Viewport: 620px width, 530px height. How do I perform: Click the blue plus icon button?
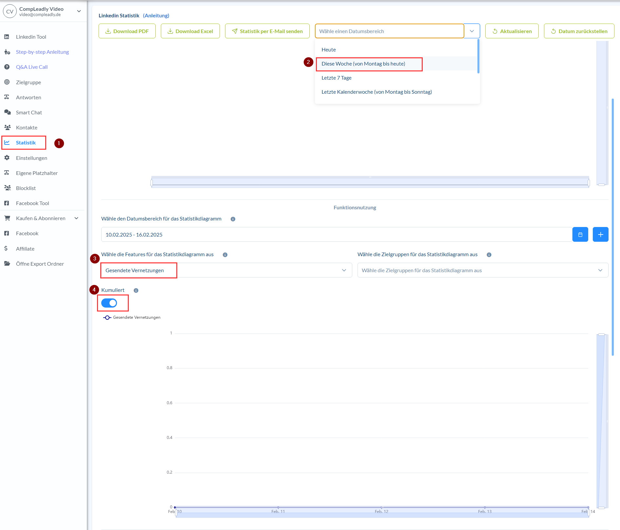(600, 235)
